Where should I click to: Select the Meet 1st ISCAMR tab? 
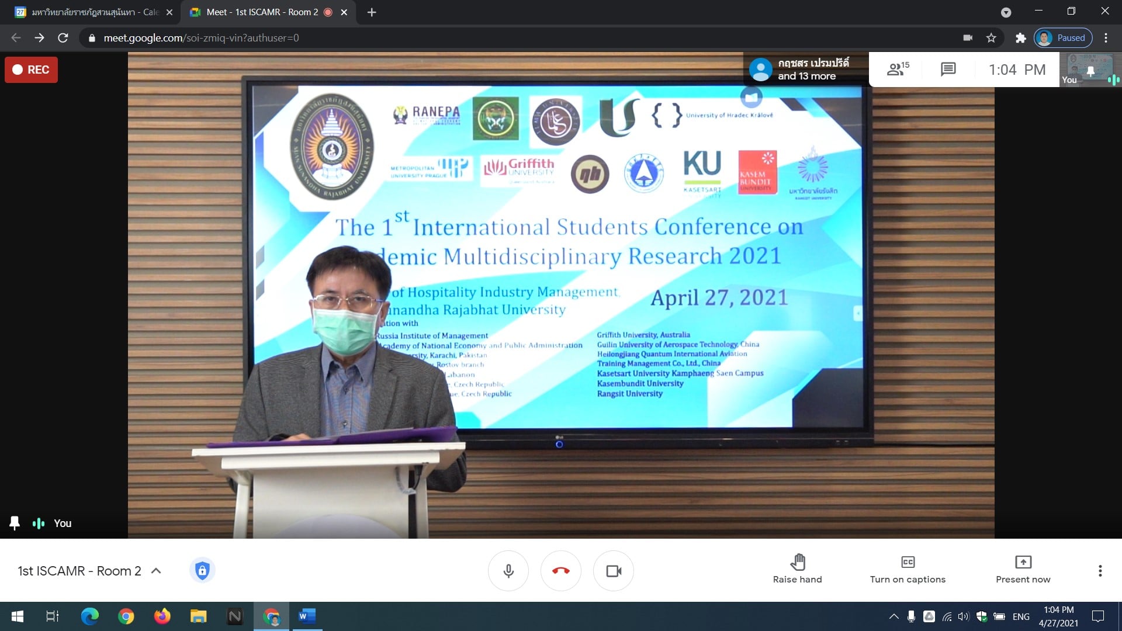(x=262, y=12)
